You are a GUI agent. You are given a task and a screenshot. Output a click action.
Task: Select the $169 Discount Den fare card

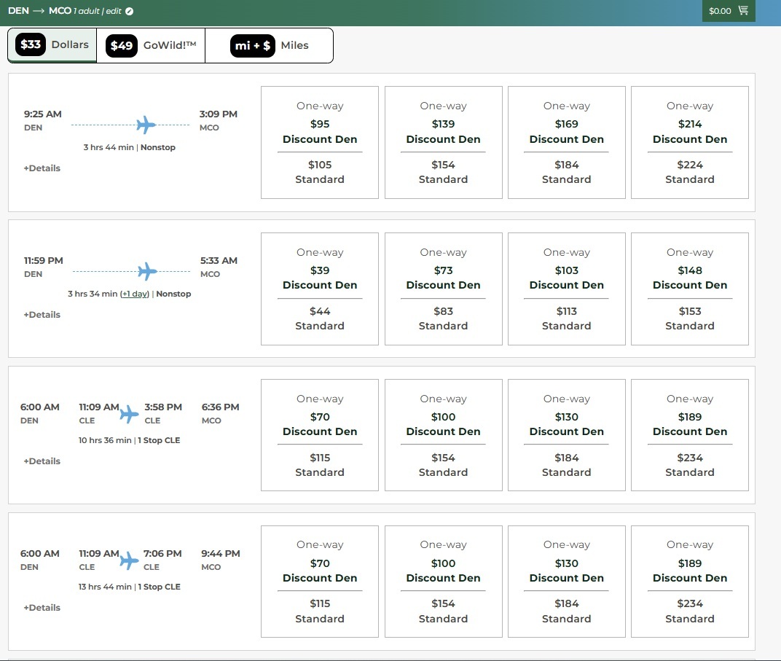(566, 142)
